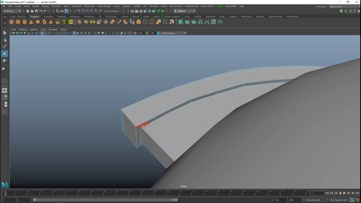Viewport: 361px width, 203px height.
Task: Switch to the single-pane layout icon
Action: click(x=5, y=90)
